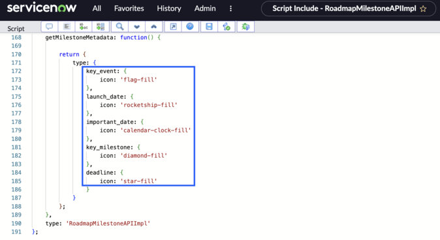
Task: Click the return keyword on line 170
Action: coord(69,54)
